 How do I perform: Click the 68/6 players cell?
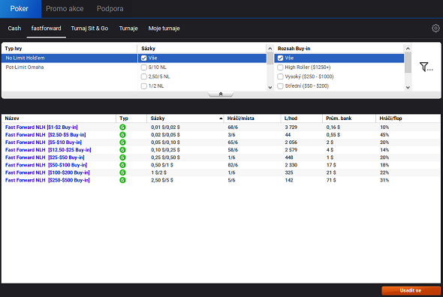[x=233, y=127]
